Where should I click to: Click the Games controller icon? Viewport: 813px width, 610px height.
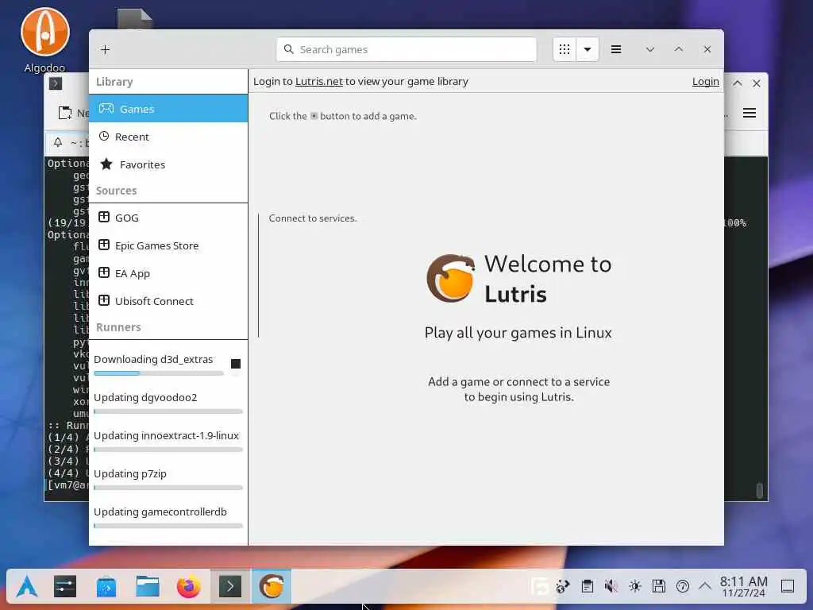[x=106, y=108]
